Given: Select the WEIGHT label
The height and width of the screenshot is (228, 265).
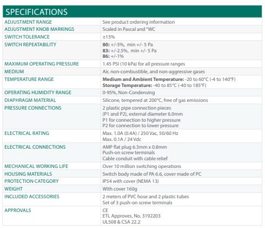Looking at the screenshot, I should click(x=13, y=189).
